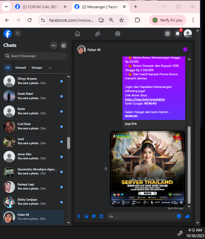Click the page scrollbar up arrow
205x239 pixels.
click(x=197, y=31)
